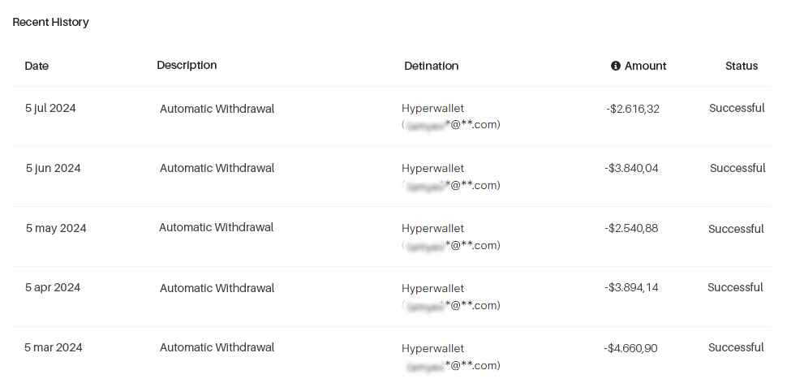Select the 5 may 2024 date cell
The height and width of the screenshot is (383, 787).
click(56, 228)
